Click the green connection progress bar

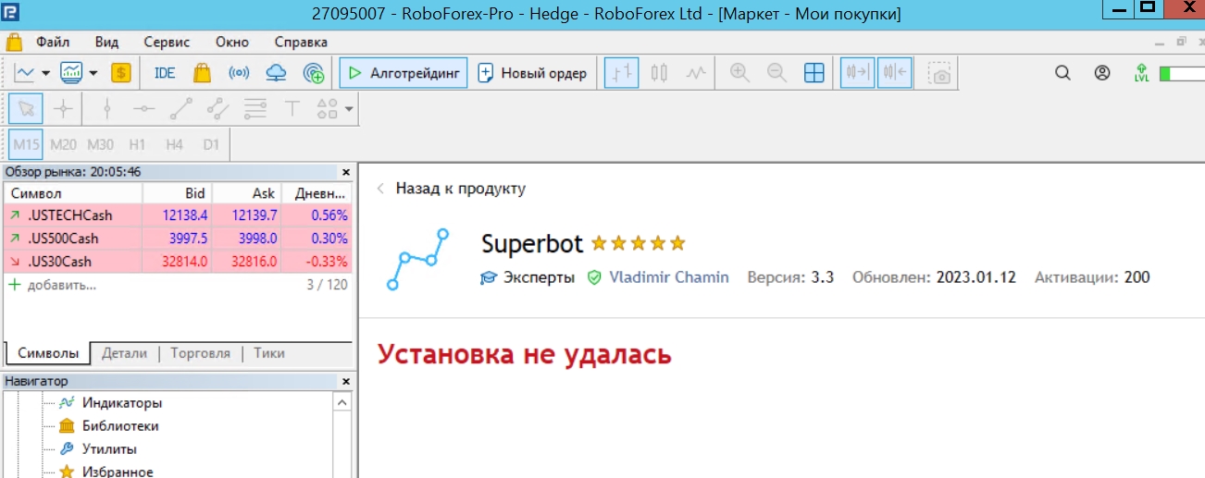click(1181, 73)
